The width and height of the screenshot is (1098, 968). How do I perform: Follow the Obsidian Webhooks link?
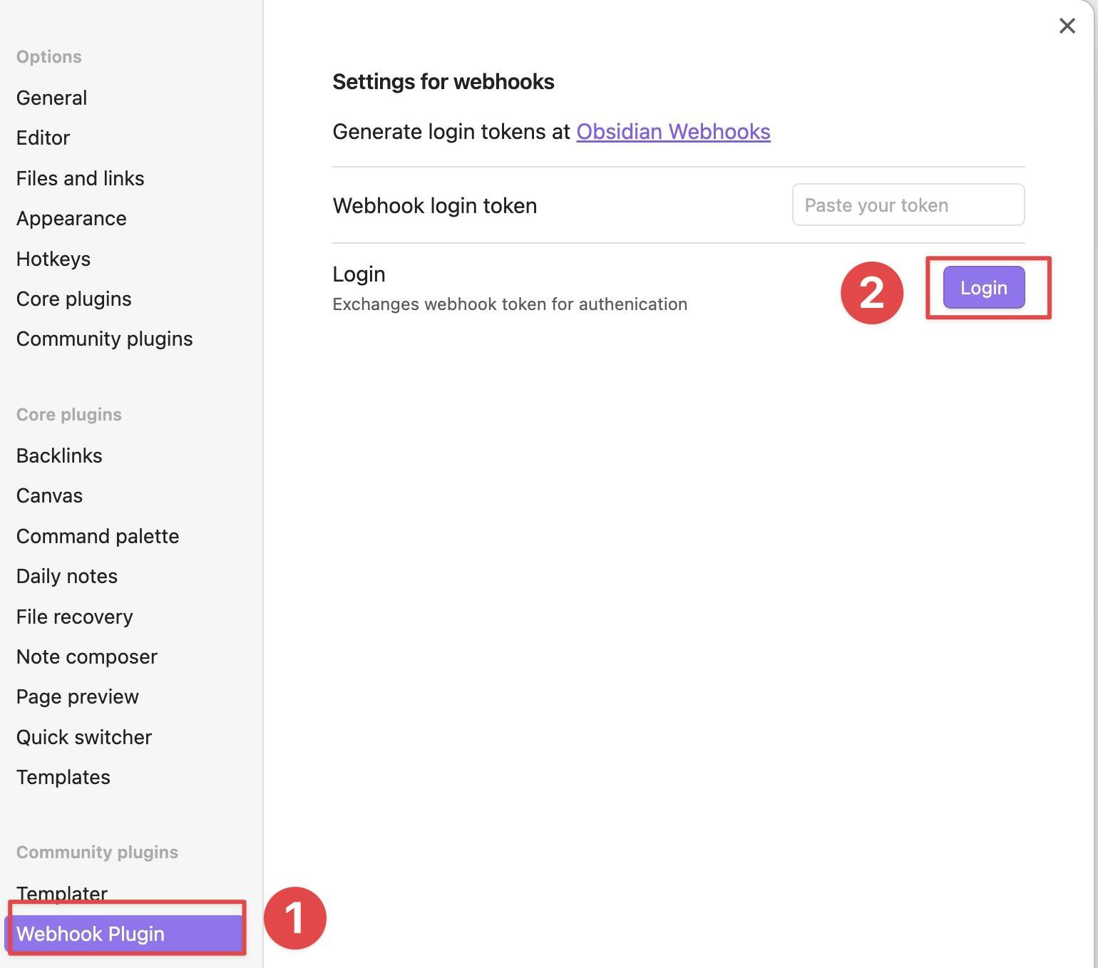(673, 132)
